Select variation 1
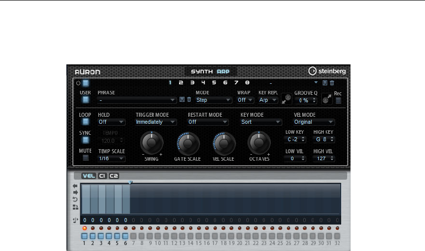The width and height of the screenshot is (425, 251). click(170, 83)
